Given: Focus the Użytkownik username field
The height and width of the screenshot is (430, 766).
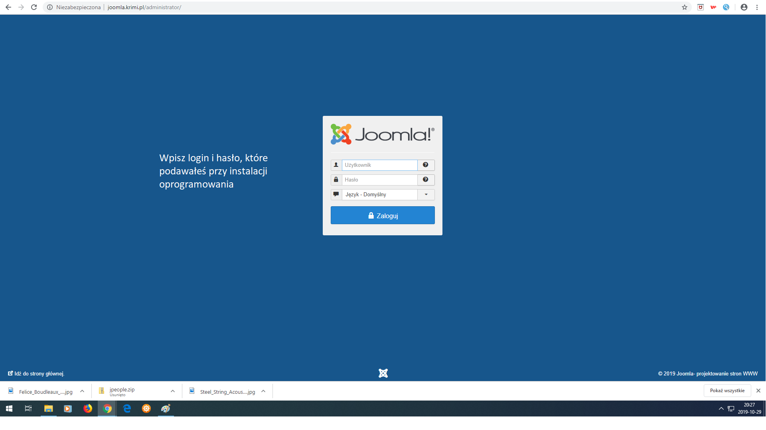Looking at the screenshot, I should tap(379, 165).
